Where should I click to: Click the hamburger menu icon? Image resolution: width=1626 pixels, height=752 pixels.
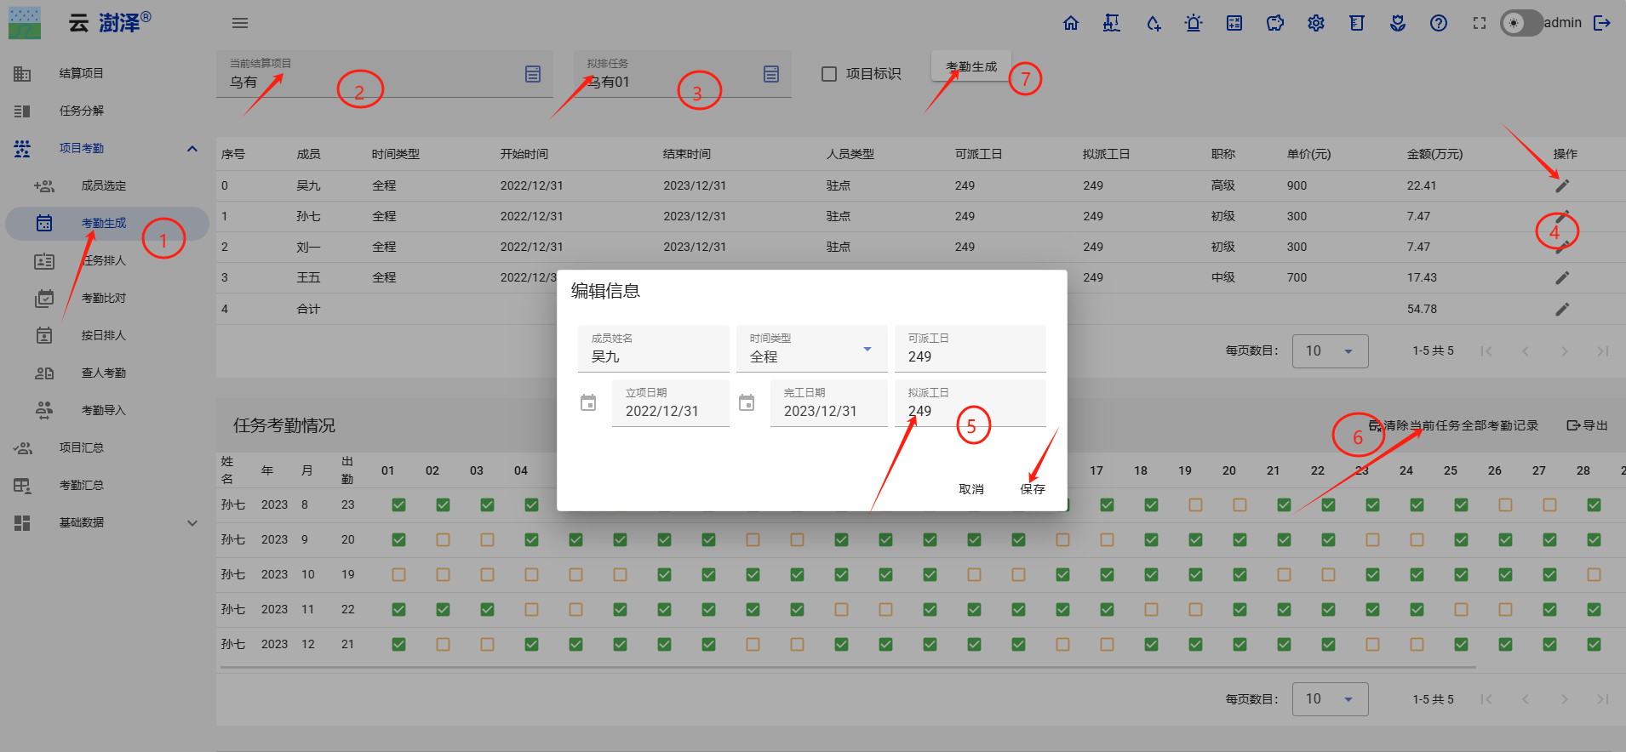240,23
